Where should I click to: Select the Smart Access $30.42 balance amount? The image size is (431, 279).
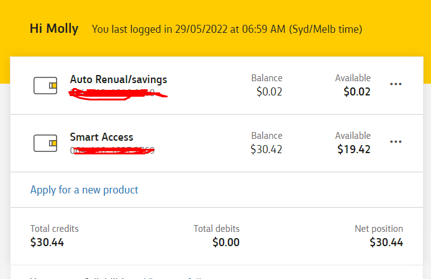coord(266,149)
